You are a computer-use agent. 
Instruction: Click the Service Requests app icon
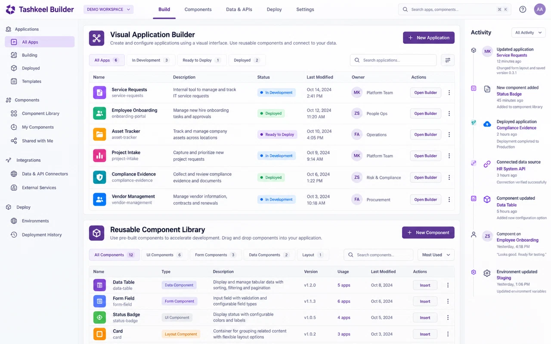[x=99, y=92]
